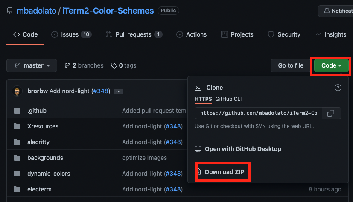Open the iTerm2-Color-Schemes repository link
Image resolution: width=353 pixels, height=202 pixels.
(x=108, y=11)
